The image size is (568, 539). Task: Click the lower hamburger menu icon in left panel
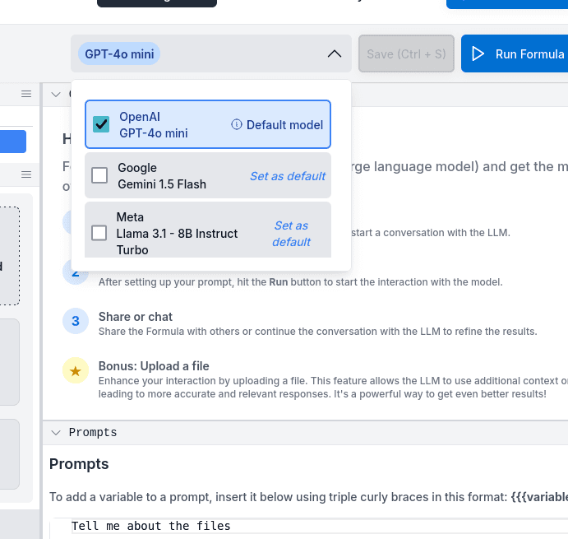click(x=26, y=174)
